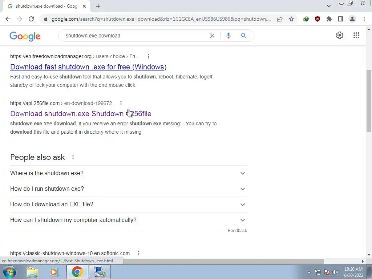372x279 pixels.
Task: Click the lock icon in address bar
Action: click(46, 19)
